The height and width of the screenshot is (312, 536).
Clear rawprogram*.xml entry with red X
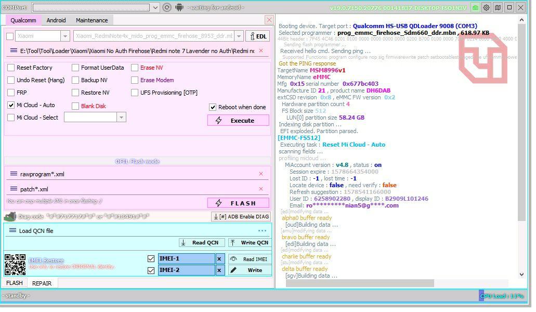[261, 174]
